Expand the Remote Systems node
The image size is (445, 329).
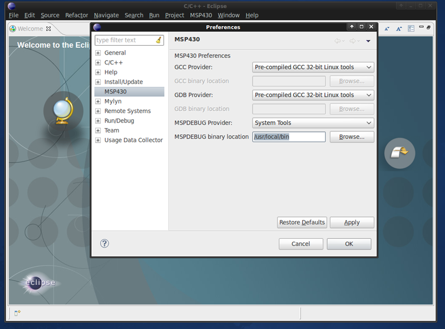[x=98, y=111]
